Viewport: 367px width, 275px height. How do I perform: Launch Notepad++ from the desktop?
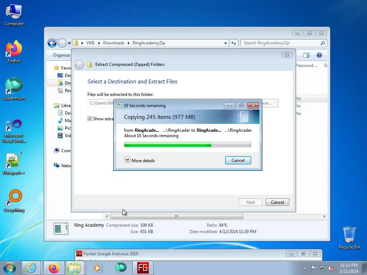point(14,164)
